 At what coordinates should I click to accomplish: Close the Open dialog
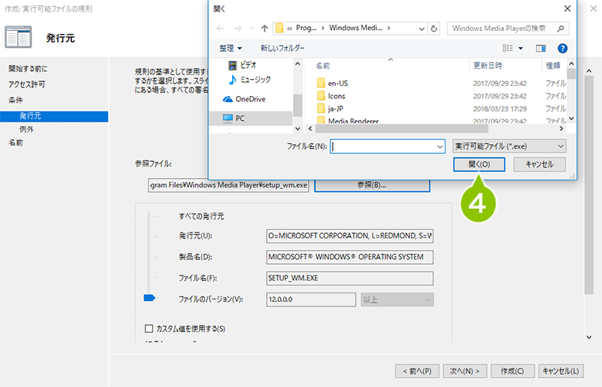pyautogui.click(x=567, y=9)
